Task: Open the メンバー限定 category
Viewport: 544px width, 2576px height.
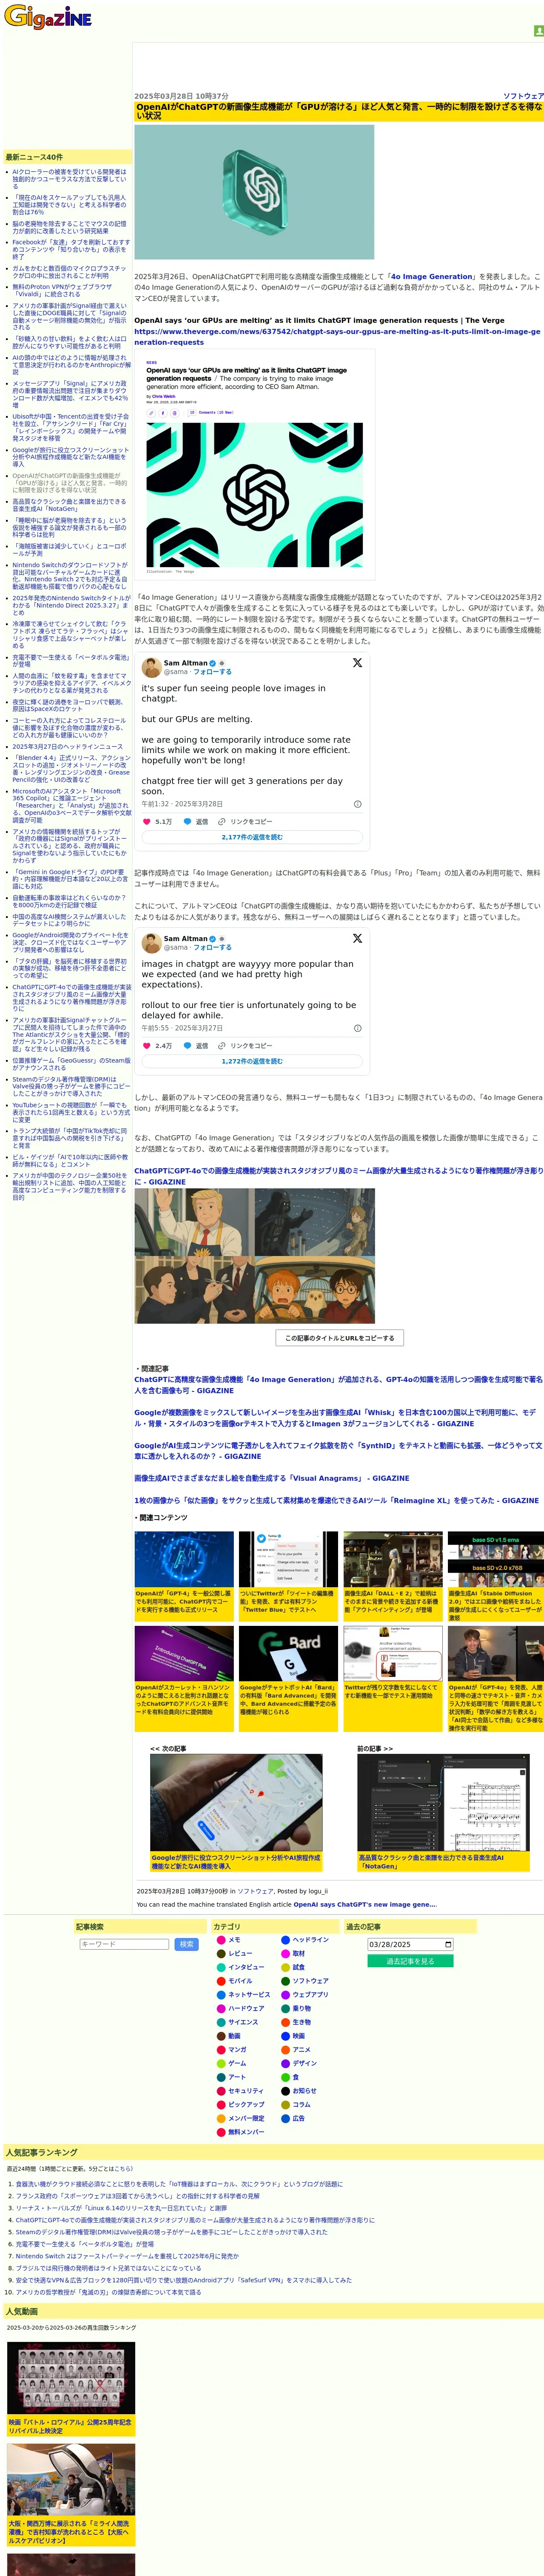Action: [246, 2118]
